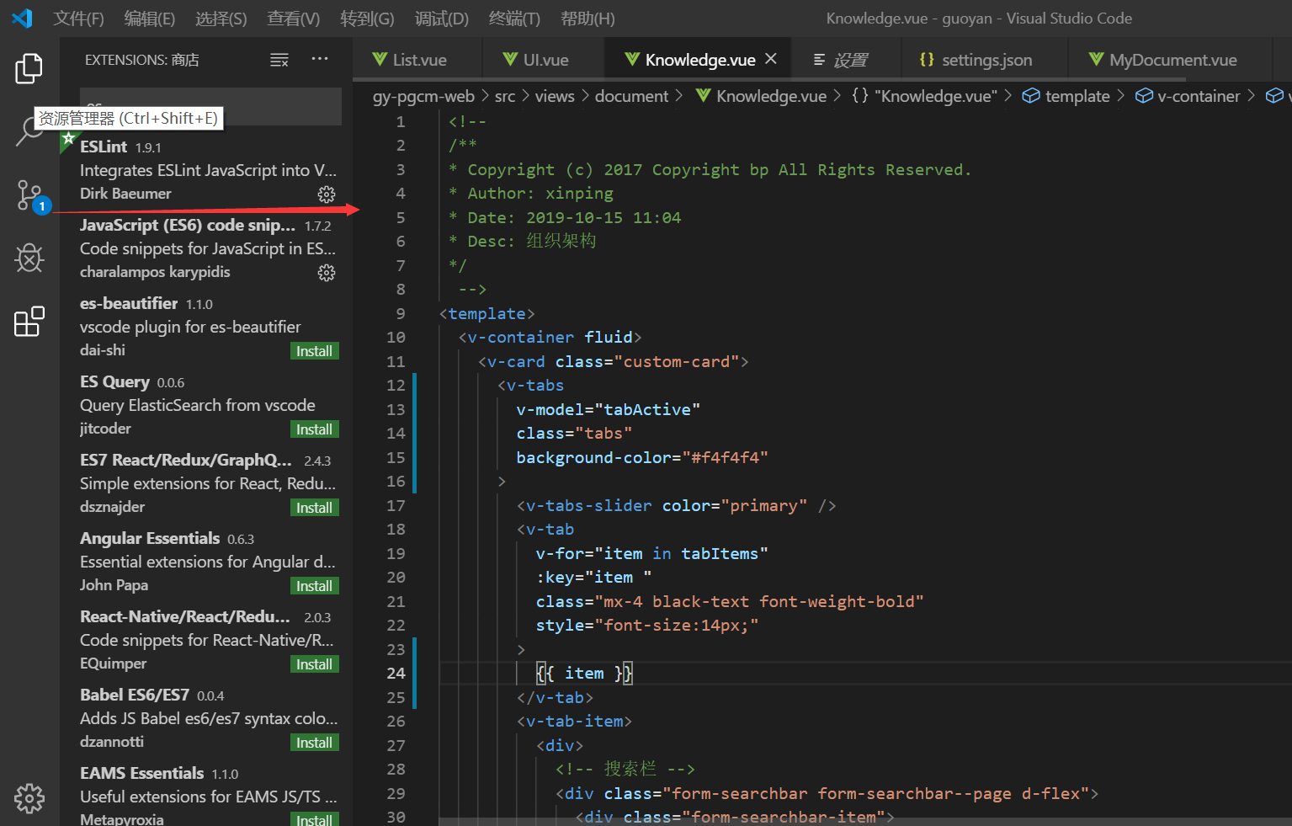
Task: Open the Explorer view in activity bar
Action: pos(29,68)
